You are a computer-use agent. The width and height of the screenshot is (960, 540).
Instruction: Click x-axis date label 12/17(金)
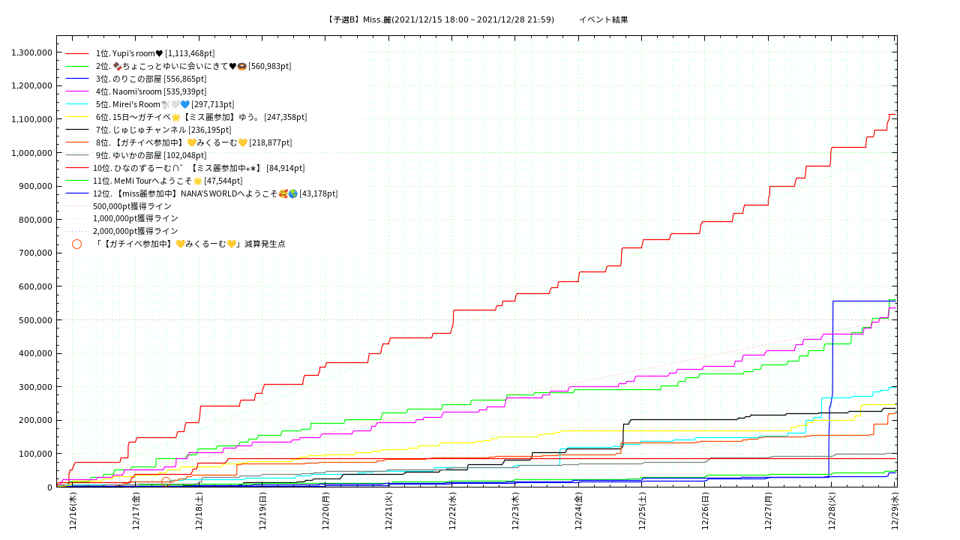(136, 511)
